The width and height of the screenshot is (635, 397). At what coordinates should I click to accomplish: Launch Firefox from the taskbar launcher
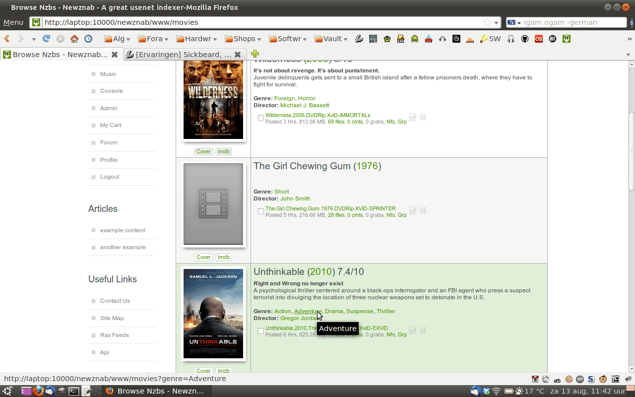[x=38, y=391]
